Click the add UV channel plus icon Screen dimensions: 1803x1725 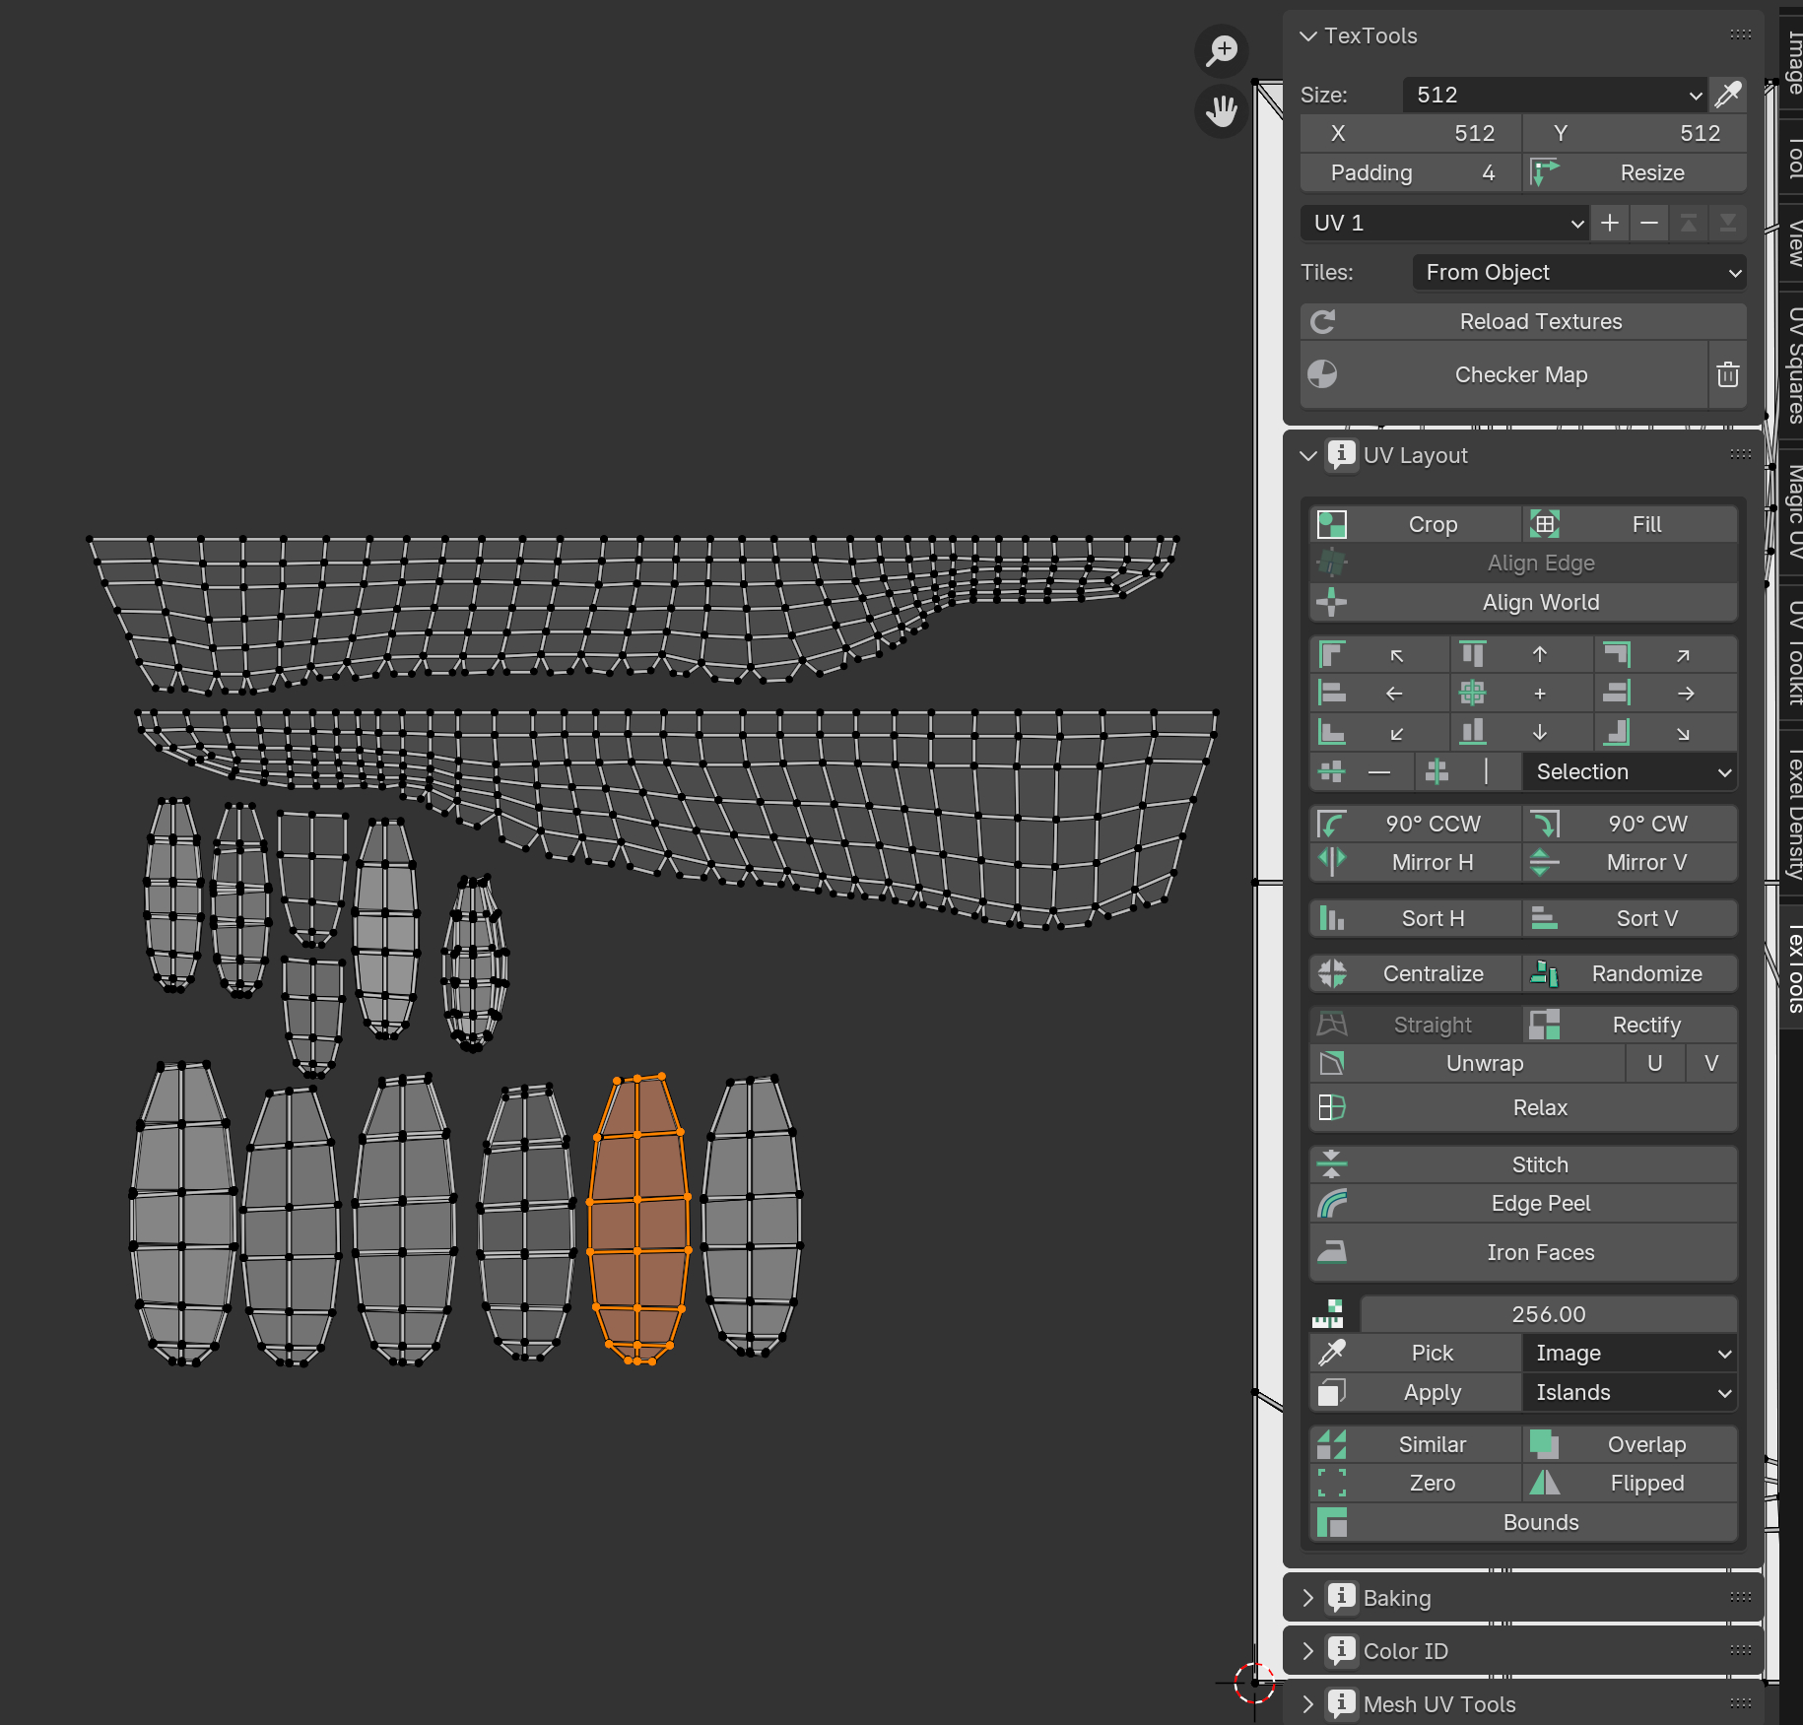click(1610, 223)
